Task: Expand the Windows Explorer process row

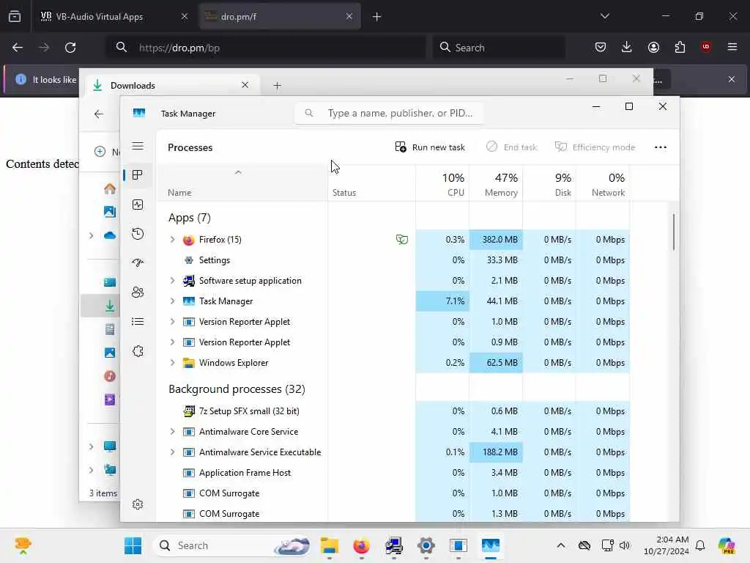Action: (x=173, y=363)
